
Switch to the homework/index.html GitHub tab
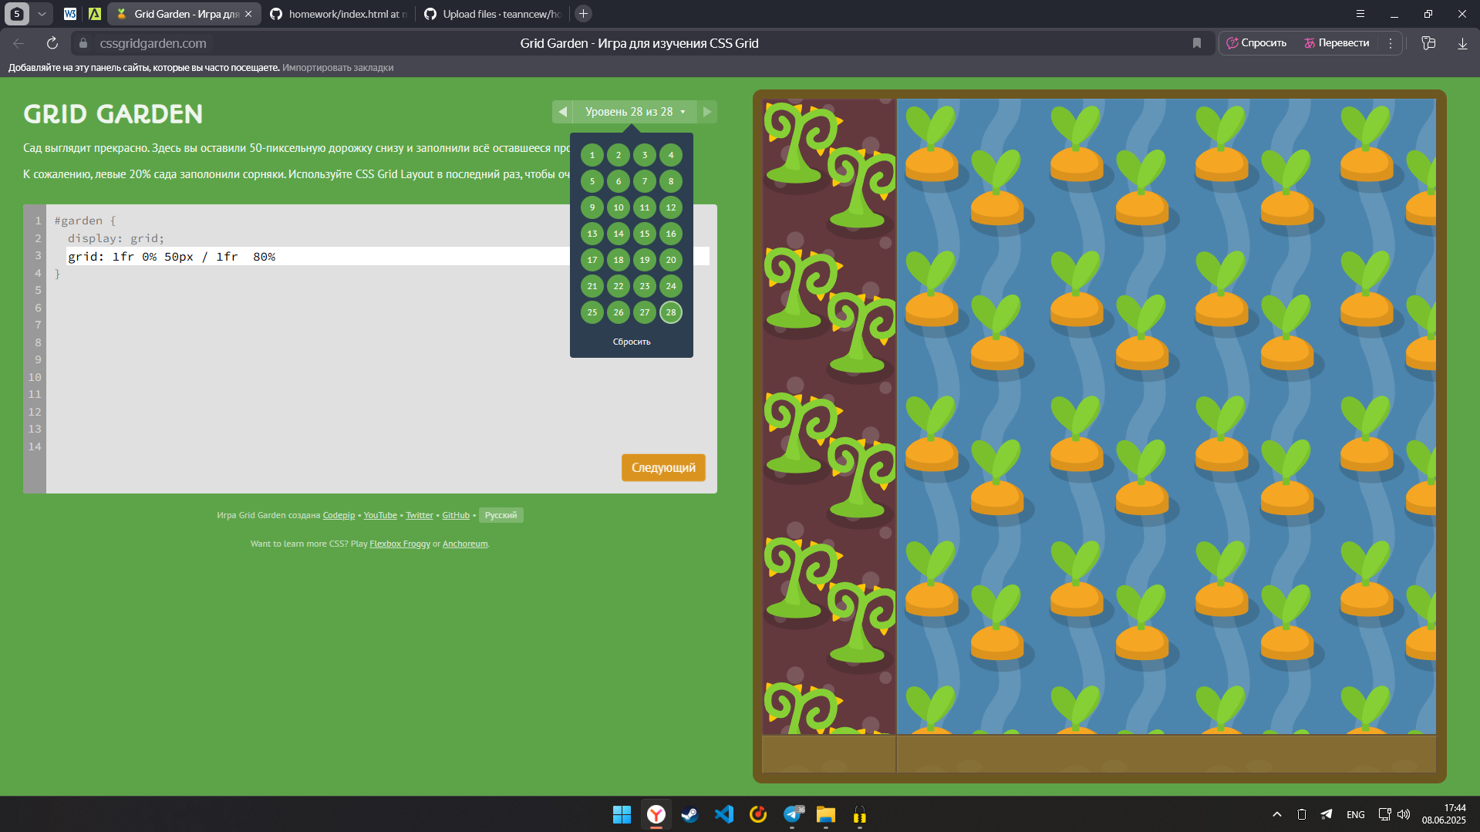pos(339,14)
